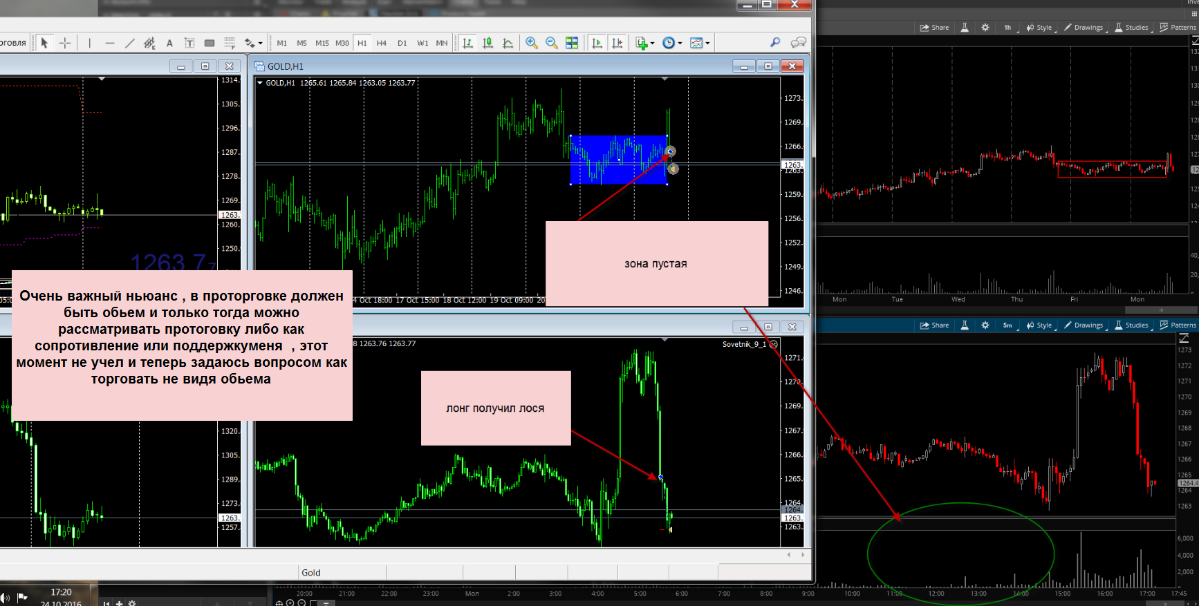The width and height of the screenshot is (1199, 606).
Task: Open the periods clock dropdown
Action: tap(672, 43)
